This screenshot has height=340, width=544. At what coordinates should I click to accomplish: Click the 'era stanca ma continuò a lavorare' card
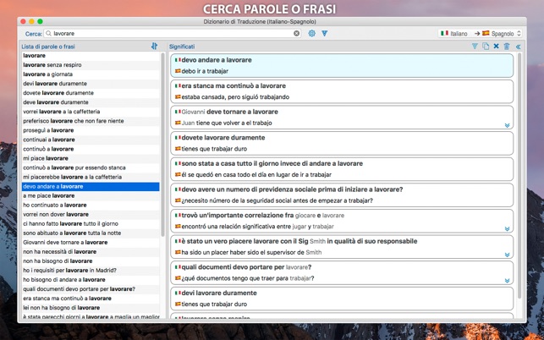(342, 90)
